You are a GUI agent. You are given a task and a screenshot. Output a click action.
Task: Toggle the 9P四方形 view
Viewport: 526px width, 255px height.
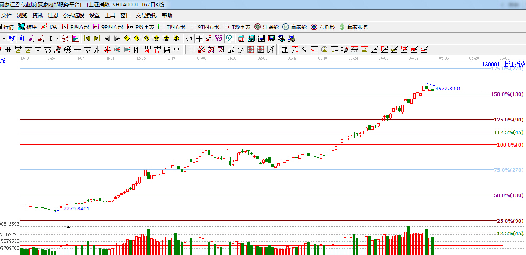point(108,27)
